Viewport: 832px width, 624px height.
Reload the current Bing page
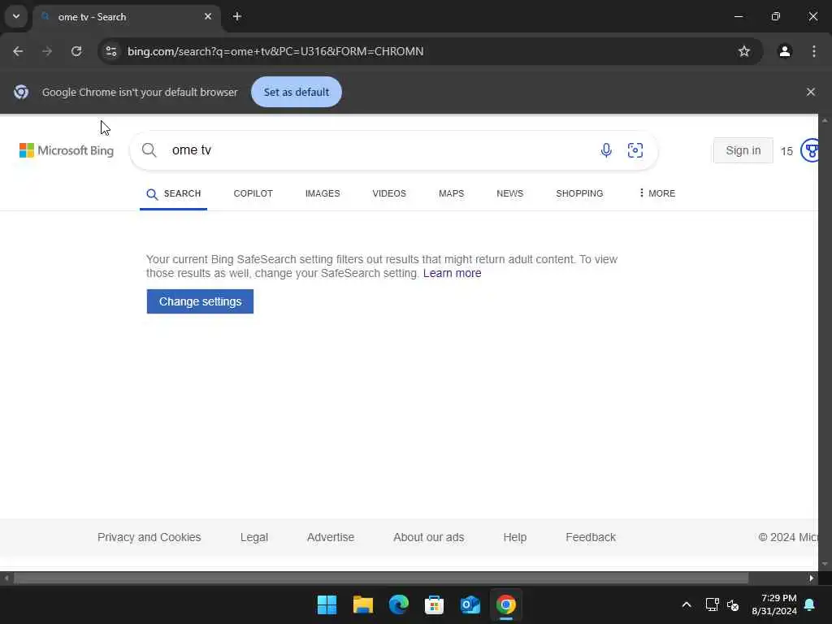[x=76, y=51]
